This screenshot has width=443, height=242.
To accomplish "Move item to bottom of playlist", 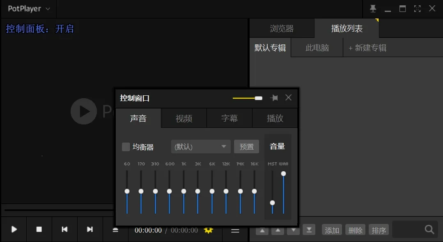I will click(308, 230).
